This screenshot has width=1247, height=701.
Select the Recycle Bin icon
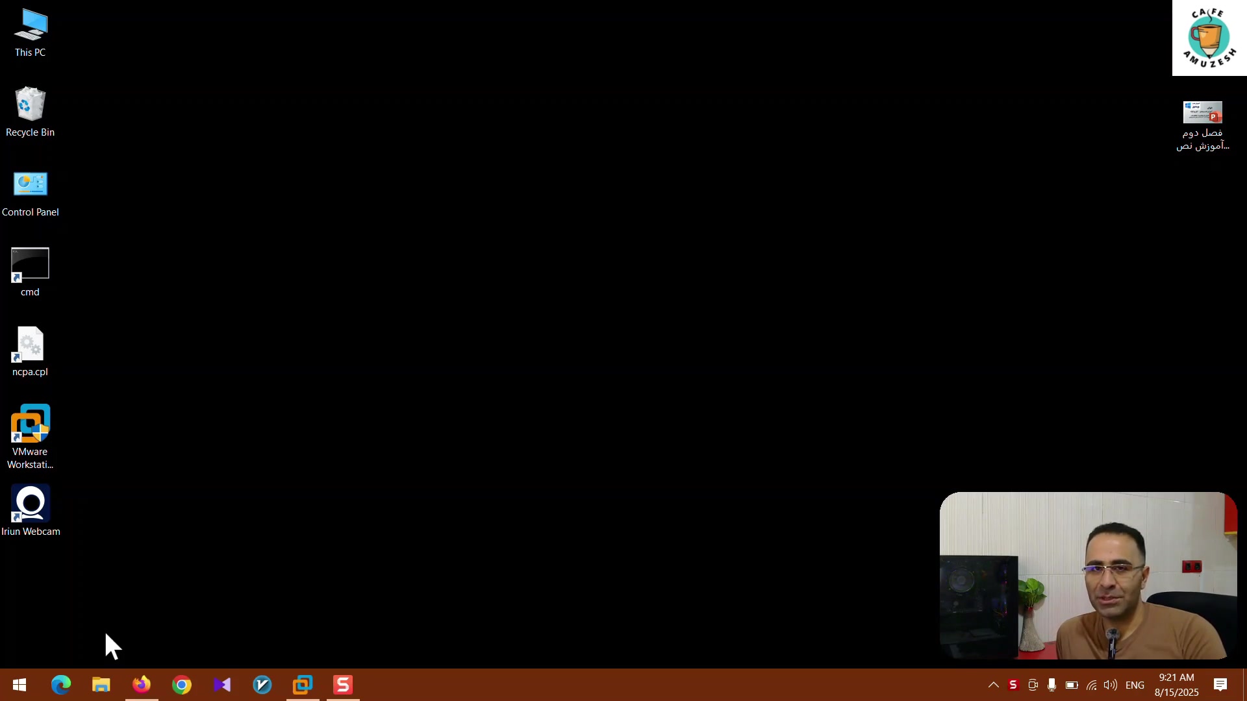coord(30,105)
